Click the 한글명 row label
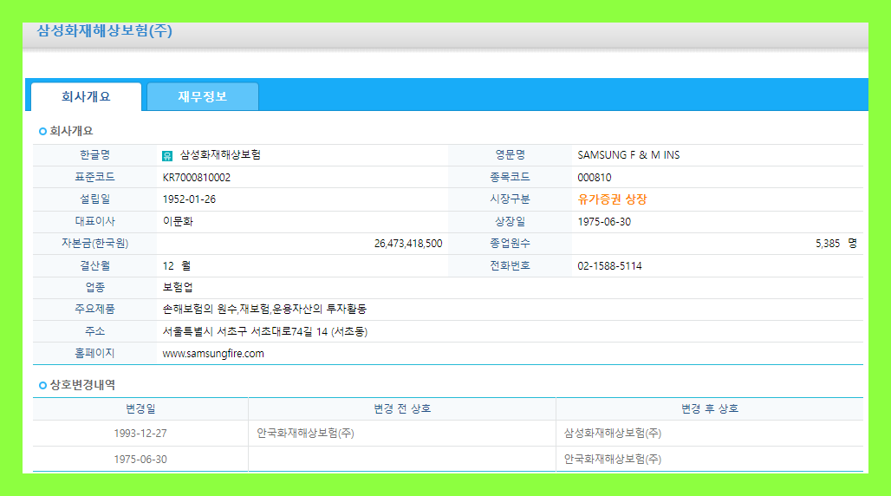The height and width of the screenshot is (496, 891). pos(94,155)
